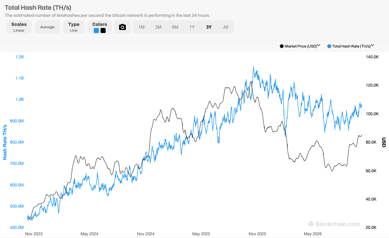Viewport: 389px width, 238px height.
Task: Click the 'Total Hash Rate (TH/s)' chart title
Action: (38, 8)
